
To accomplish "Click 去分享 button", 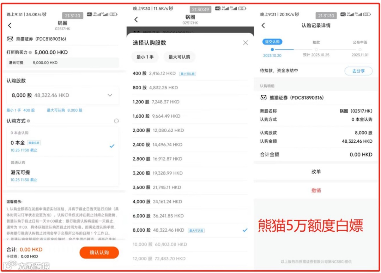I will pos(358,71).
